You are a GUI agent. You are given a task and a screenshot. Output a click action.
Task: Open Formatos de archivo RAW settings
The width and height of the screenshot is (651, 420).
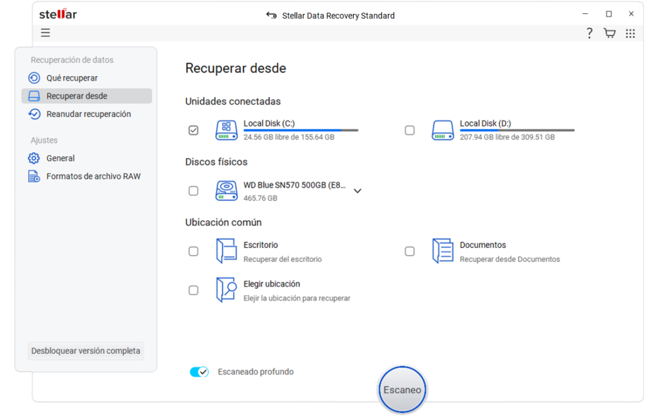click(86, 176)
